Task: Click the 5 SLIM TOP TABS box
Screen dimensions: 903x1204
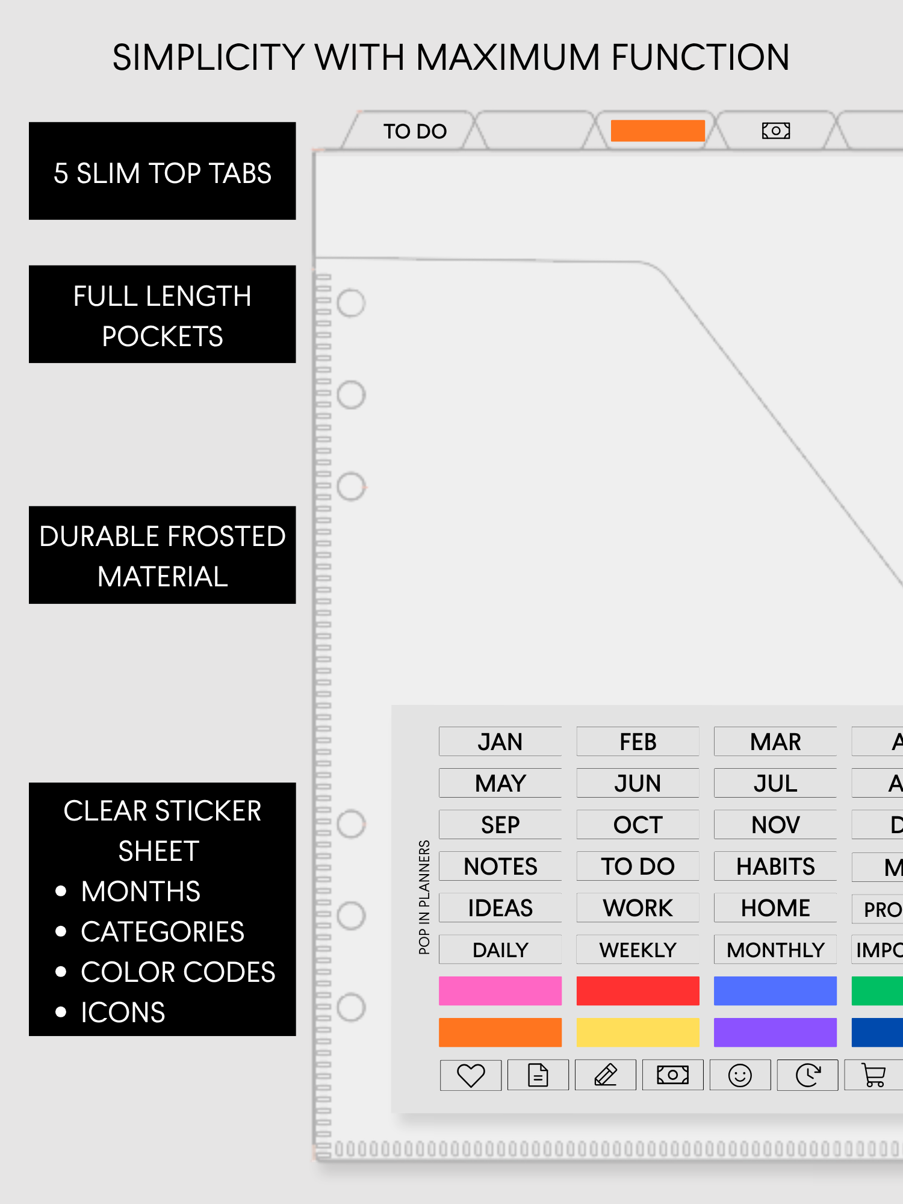Action: coord(163,171)
